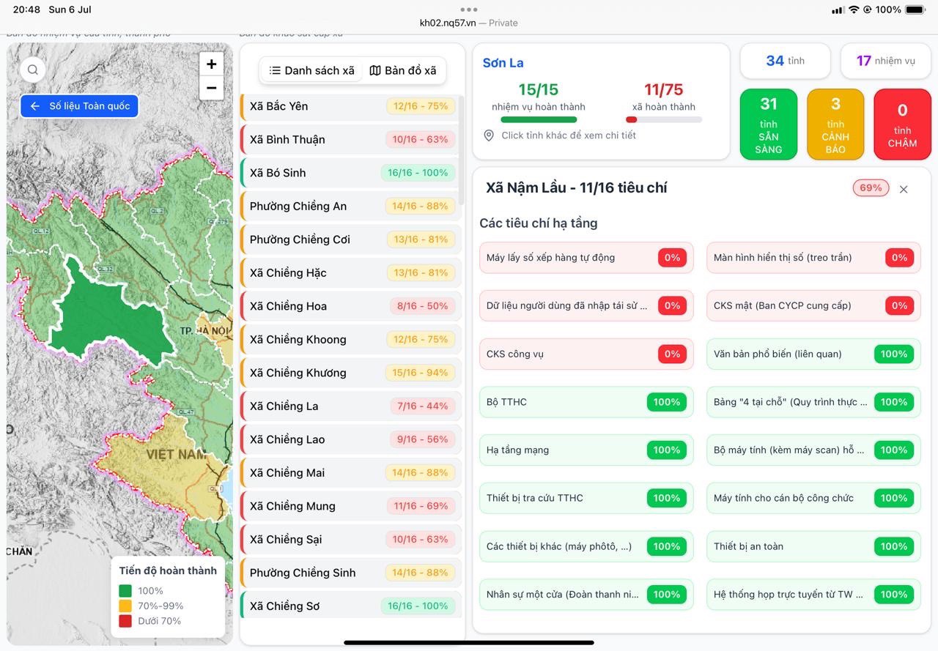Go back via Số liệu Toàn quốc button
This screenshot has height=651, width=938.
pos(80,106)
